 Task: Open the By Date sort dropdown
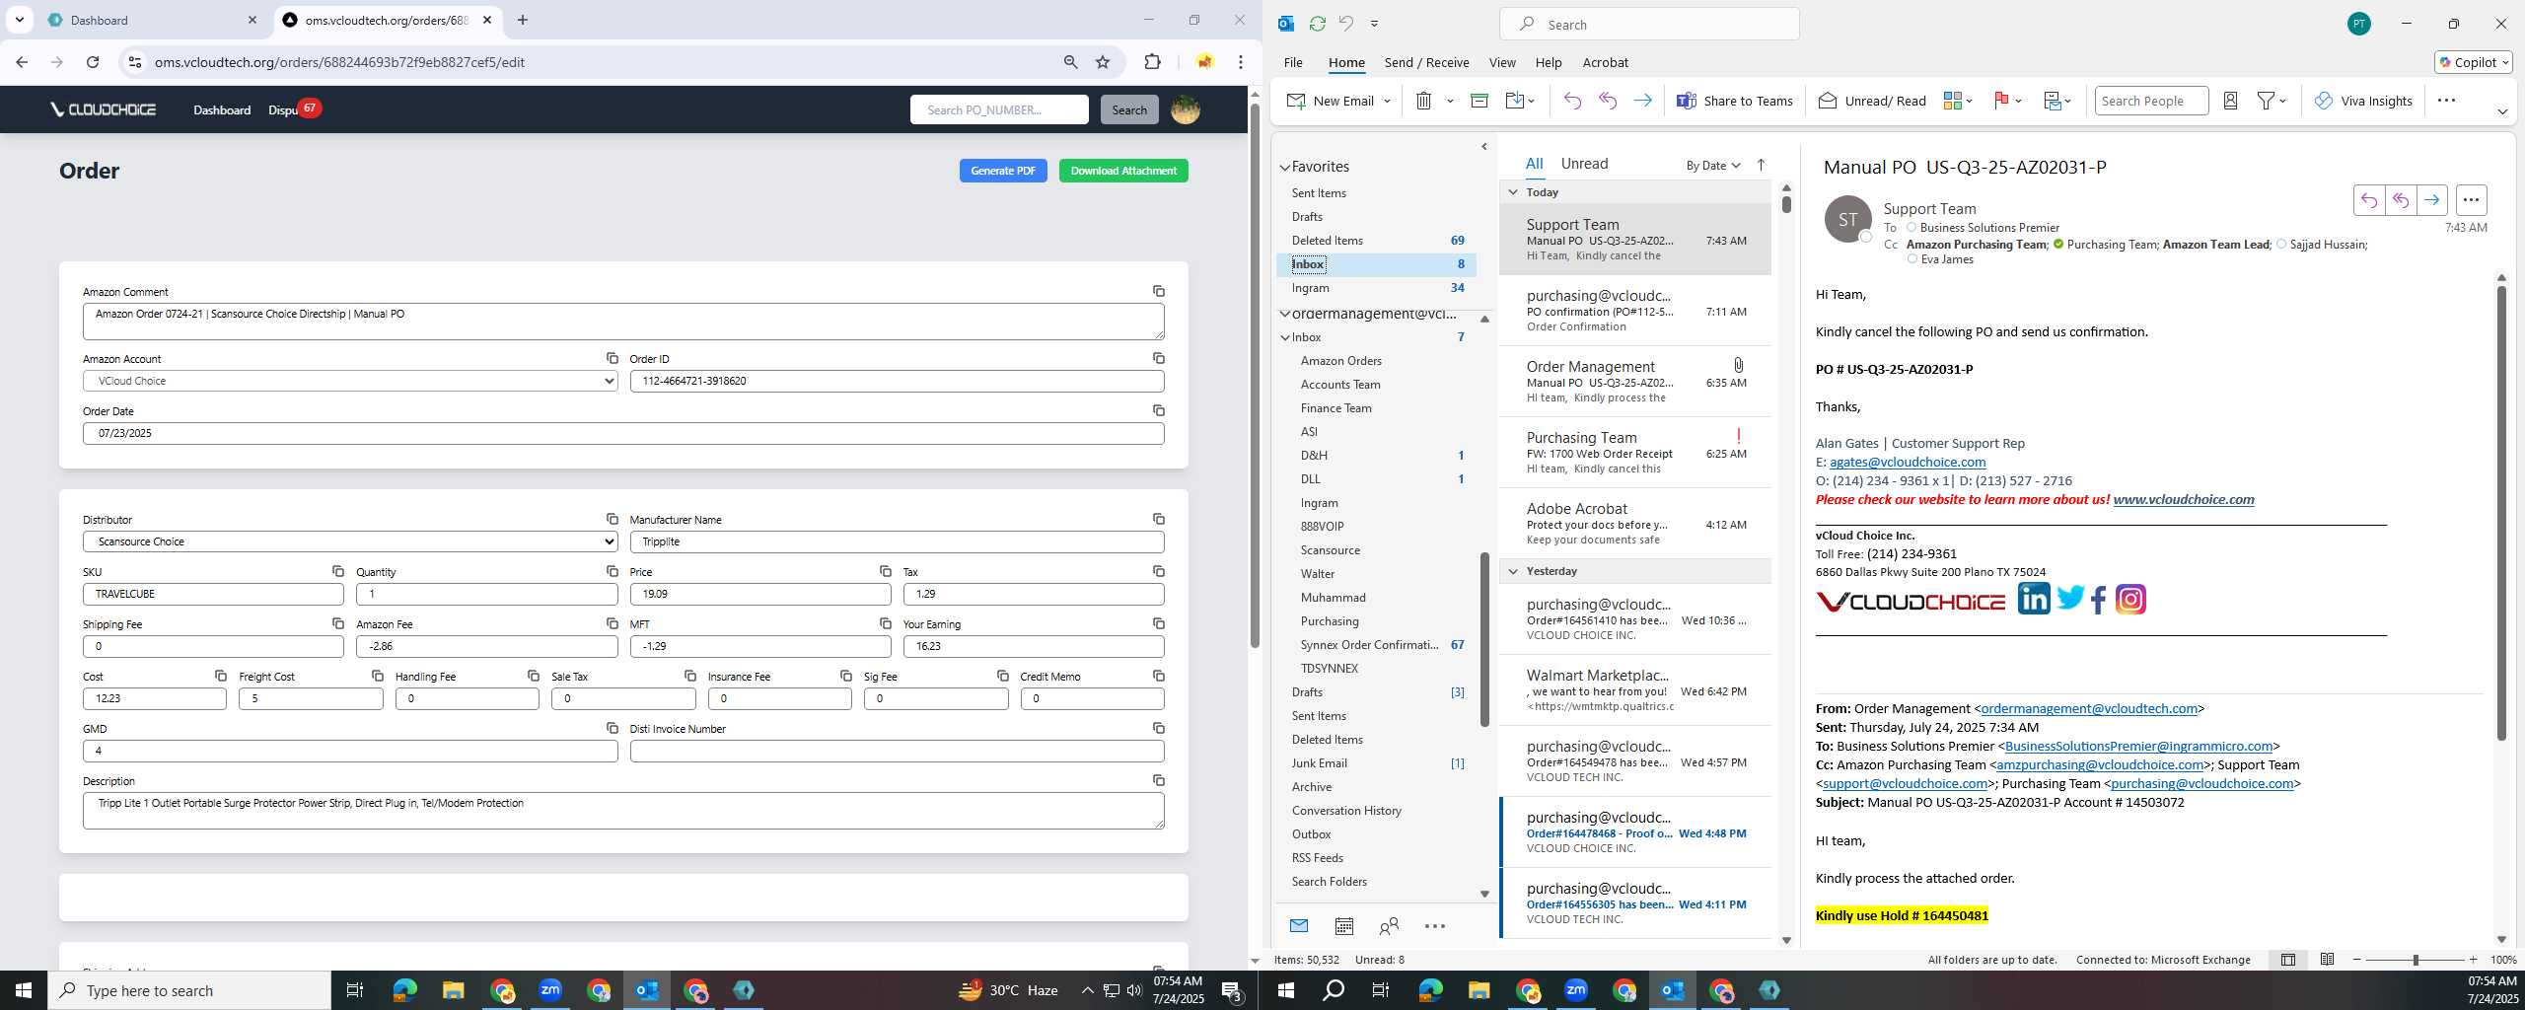(1713, 165)
